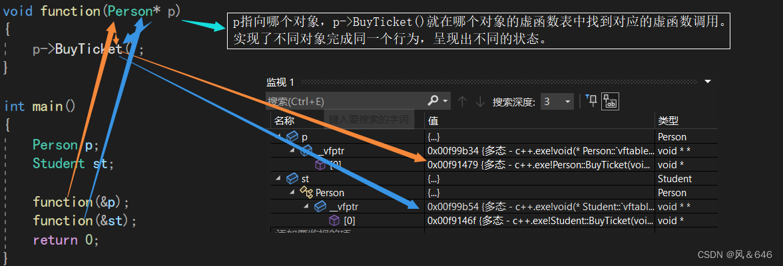Viewport: 783px width, 266px height.
Task: Collapse the __vfptr node under st's Person
Action: (x=306, y=207)
